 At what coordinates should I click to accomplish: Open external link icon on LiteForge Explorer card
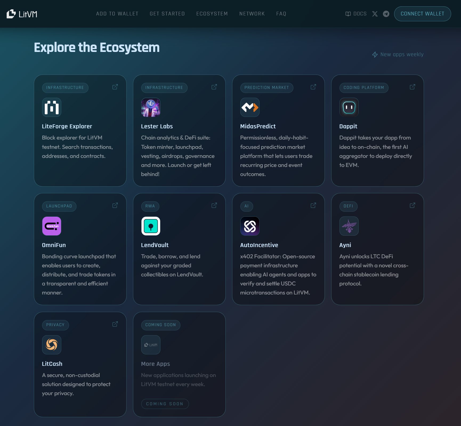pyautogui.click(x=115, y=87)
